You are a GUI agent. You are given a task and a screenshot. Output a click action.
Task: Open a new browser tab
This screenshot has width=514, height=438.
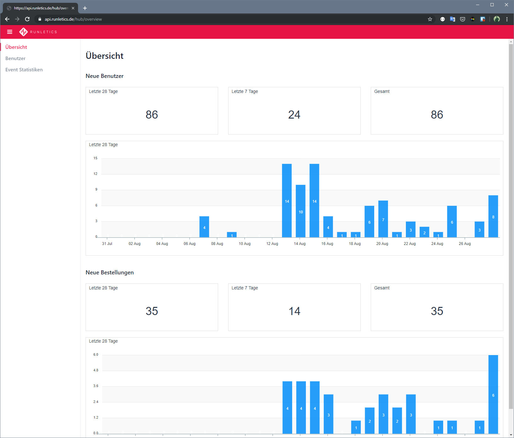click(x=85, y=8)
